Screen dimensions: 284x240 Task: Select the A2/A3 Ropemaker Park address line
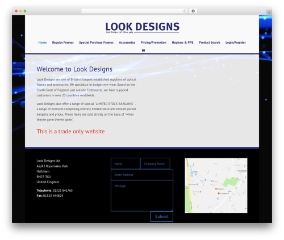[52, 166]
